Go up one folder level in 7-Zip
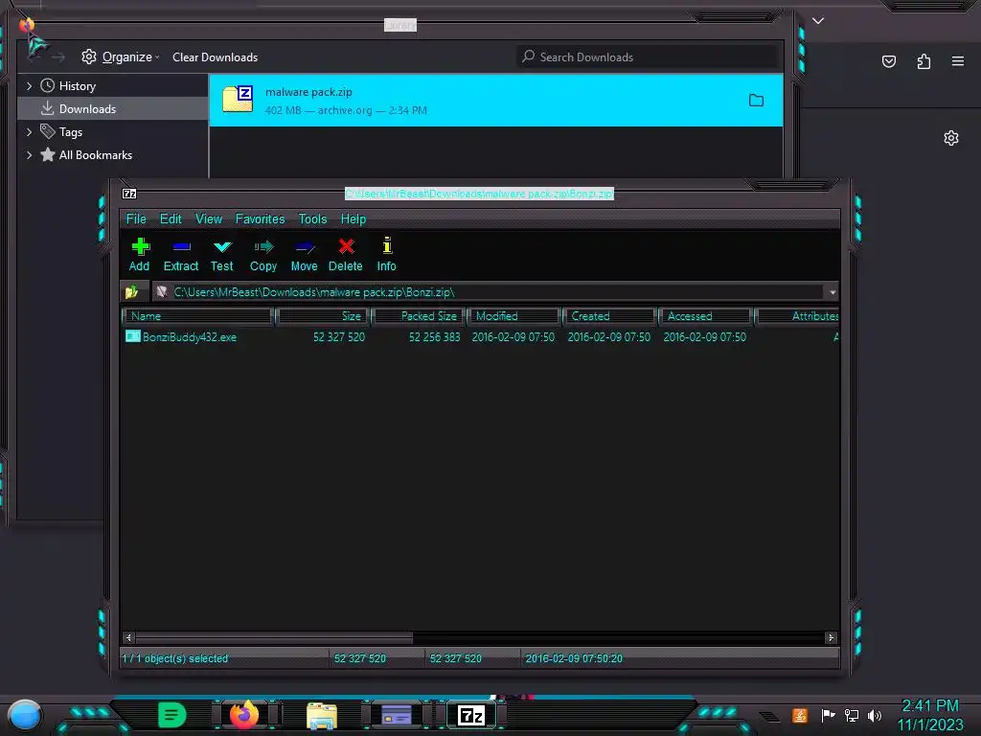This screenshot has height=736, width=981. click(132, 292)
